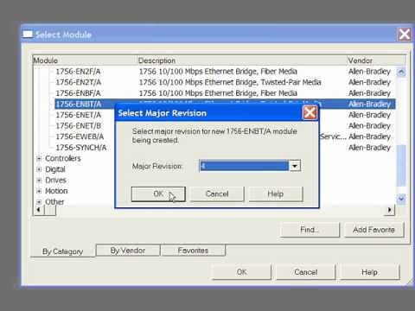The height and width of the screenshot is (311, 415).
Task: Click horizontal scroll right arrow
Action: (x=389, y=210)
